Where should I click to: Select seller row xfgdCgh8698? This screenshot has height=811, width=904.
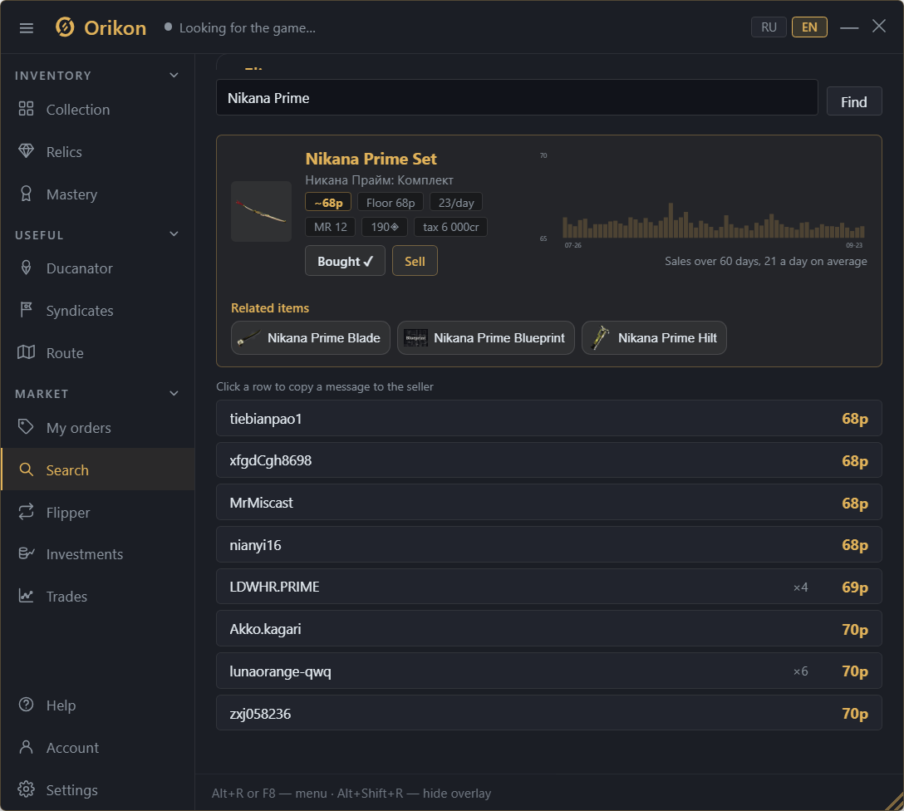point(549,460)
